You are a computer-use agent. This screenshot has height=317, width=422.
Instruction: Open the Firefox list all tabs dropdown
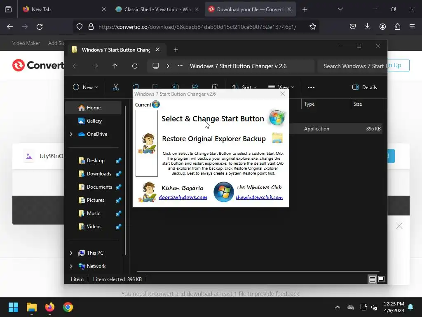(x=340, y=9)
